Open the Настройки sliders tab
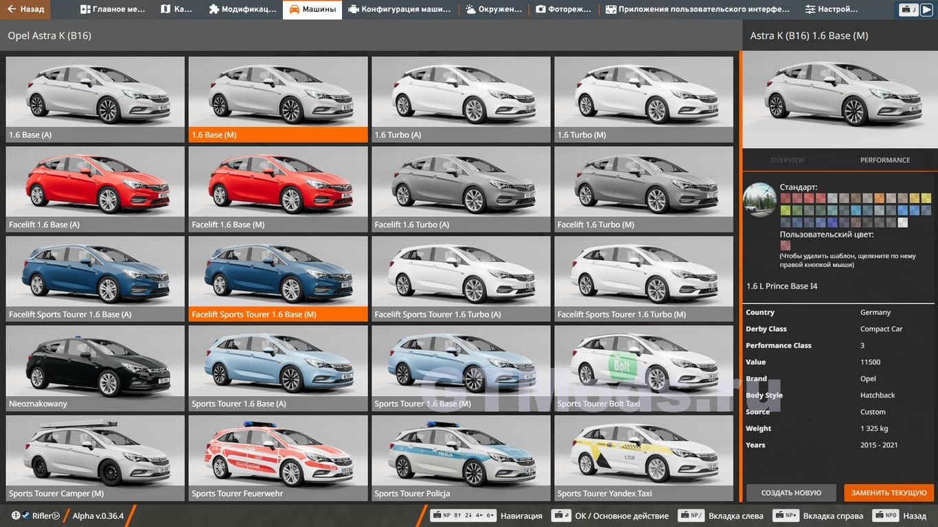This screenshot has height=527, width=938. click(x=831, y=10)
